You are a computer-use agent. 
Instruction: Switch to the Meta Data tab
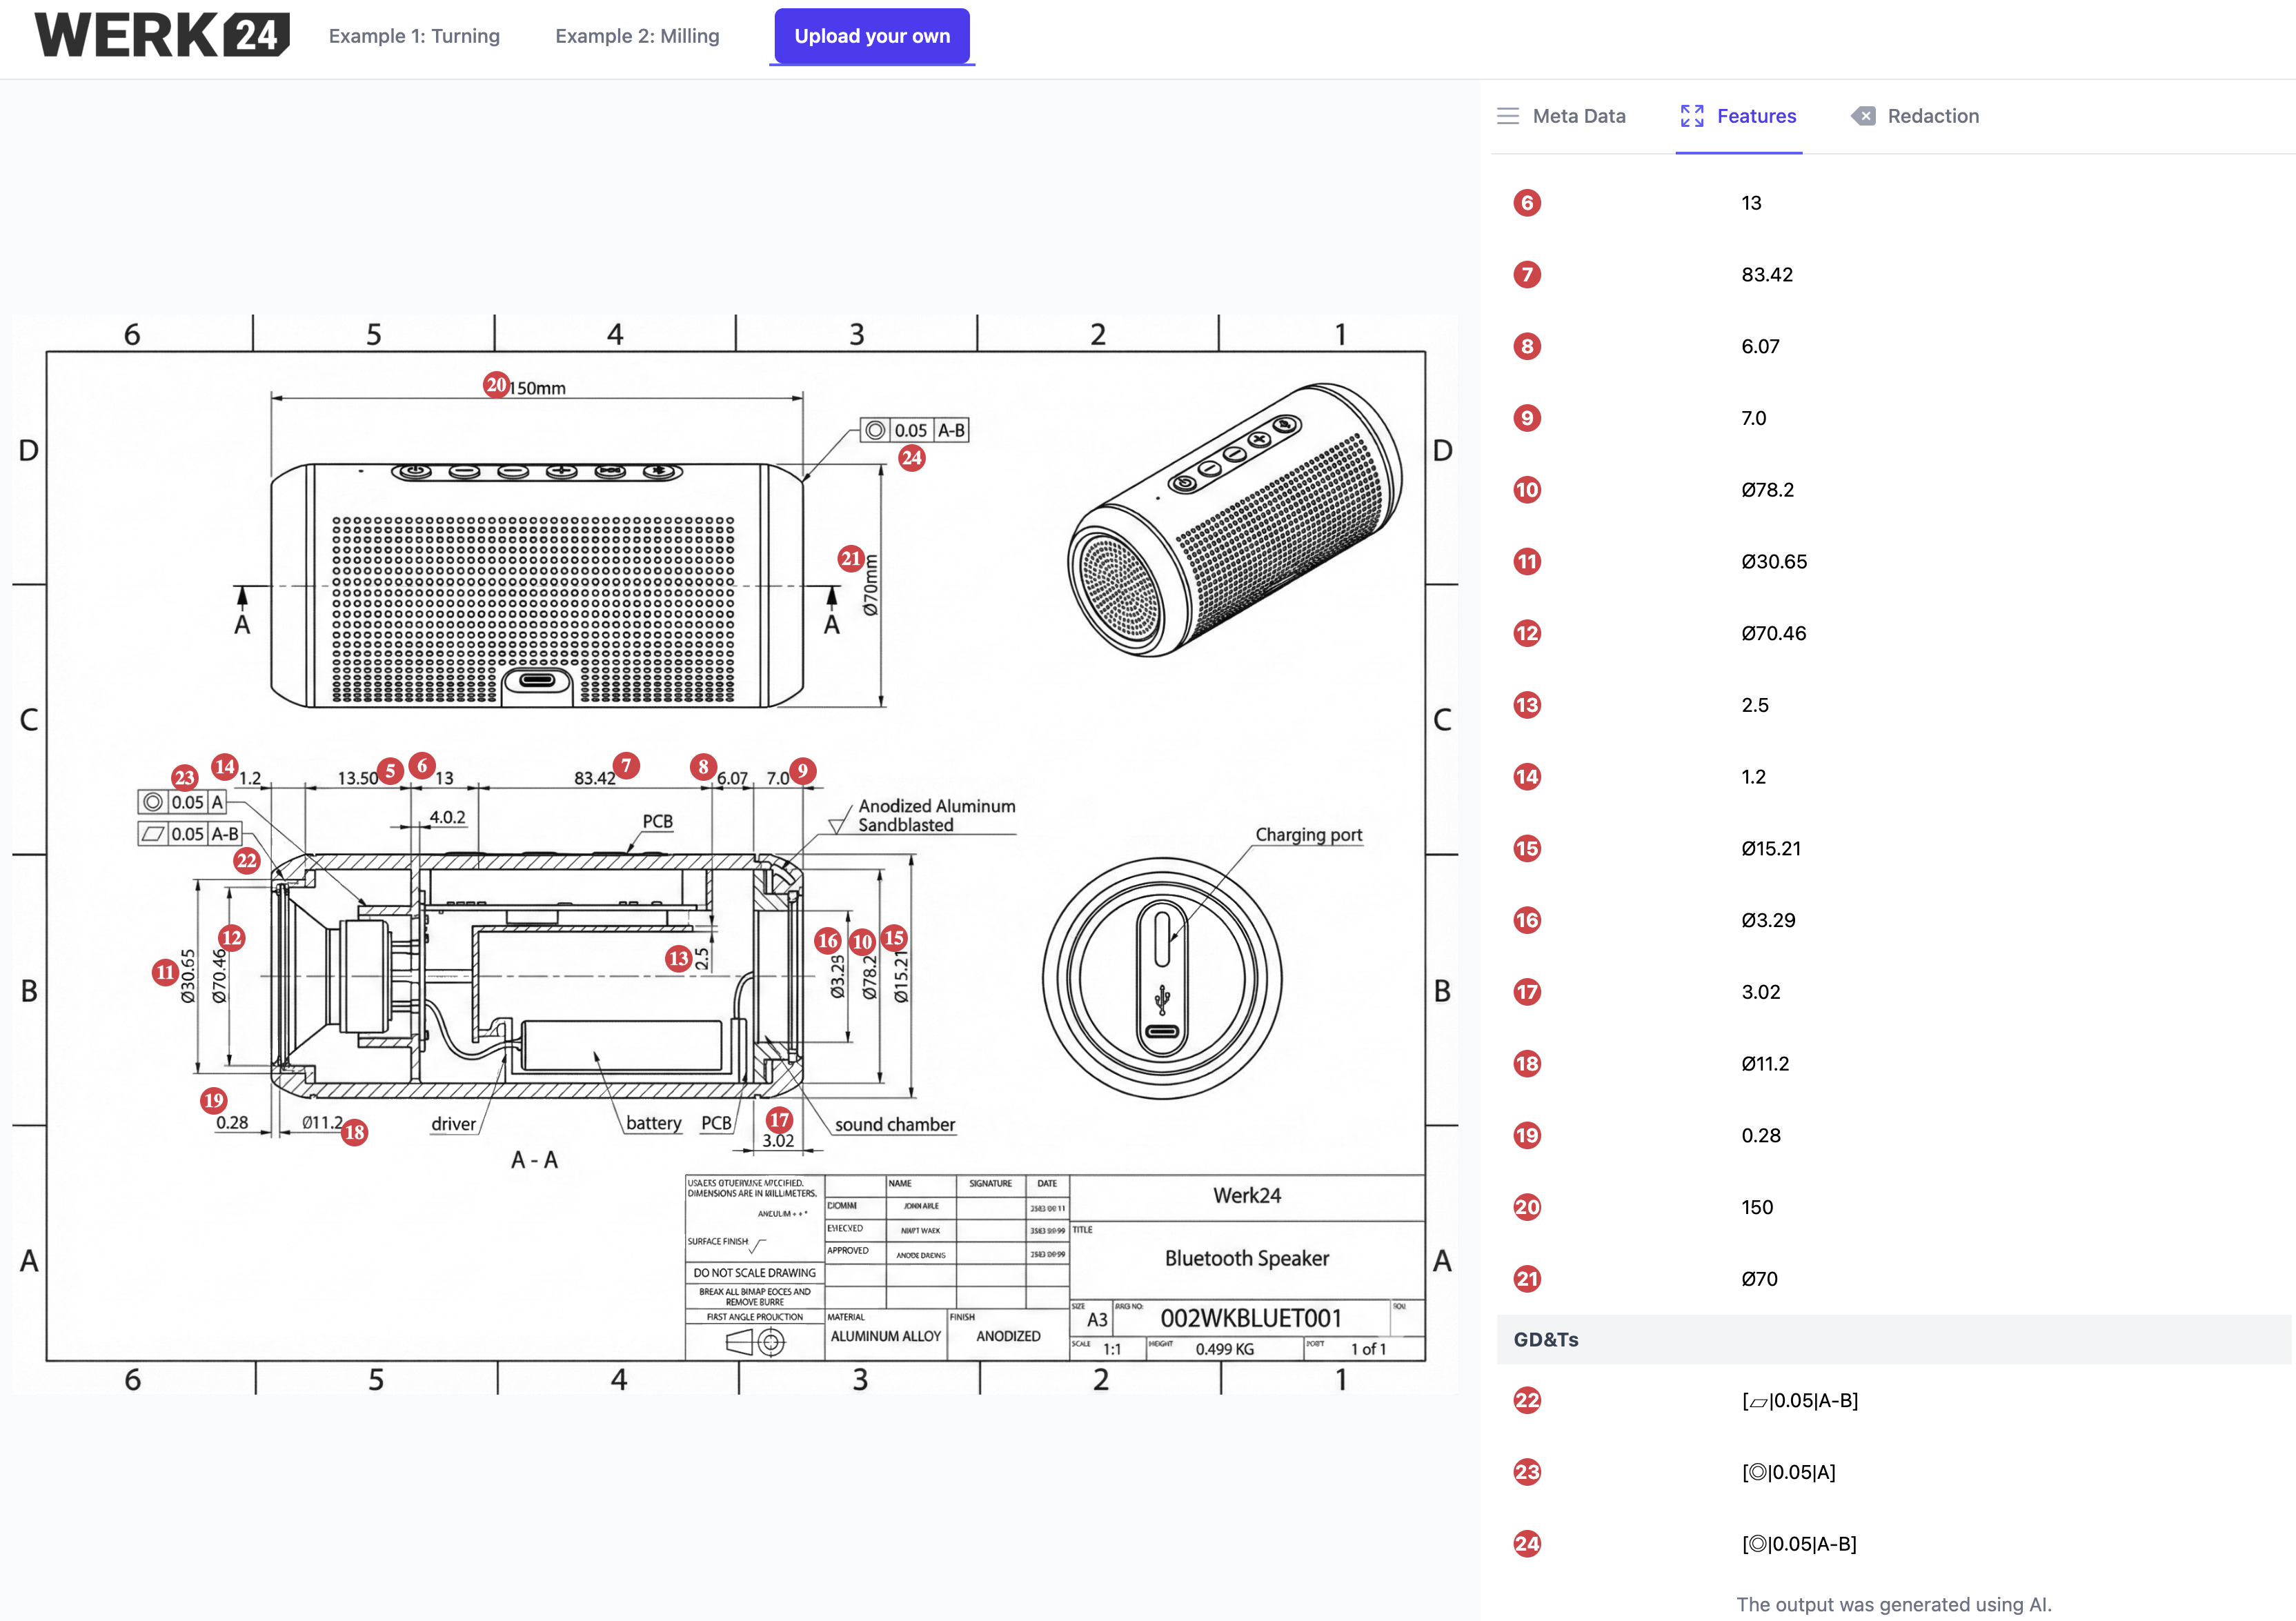click(x=1561, y=116)
